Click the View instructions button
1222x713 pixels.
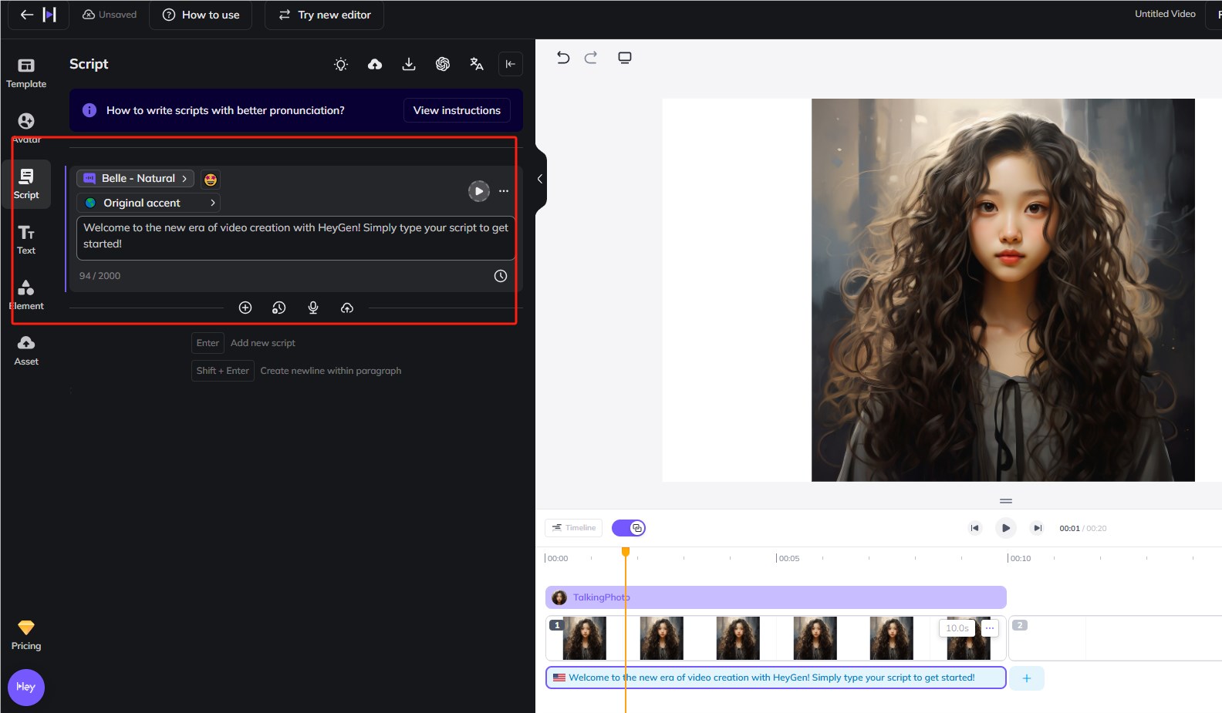point(457,110)
